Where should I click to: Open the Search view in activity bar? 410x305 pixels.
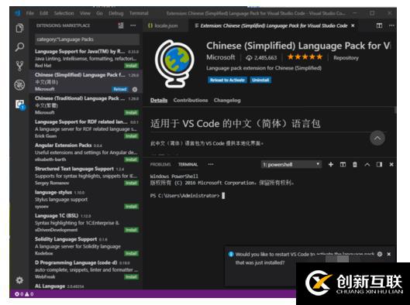point(19,47)
